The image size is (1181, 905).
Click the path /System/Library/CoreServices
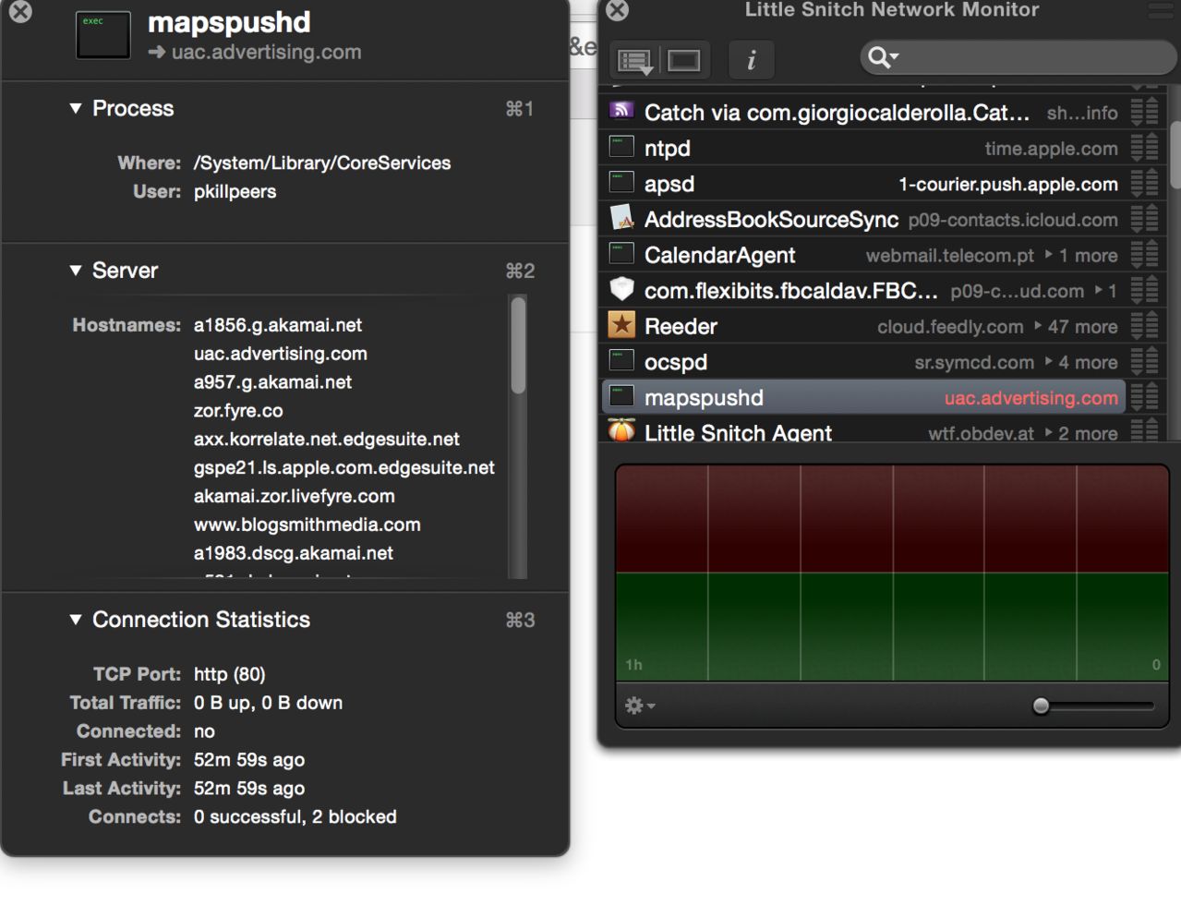[322, 163]
